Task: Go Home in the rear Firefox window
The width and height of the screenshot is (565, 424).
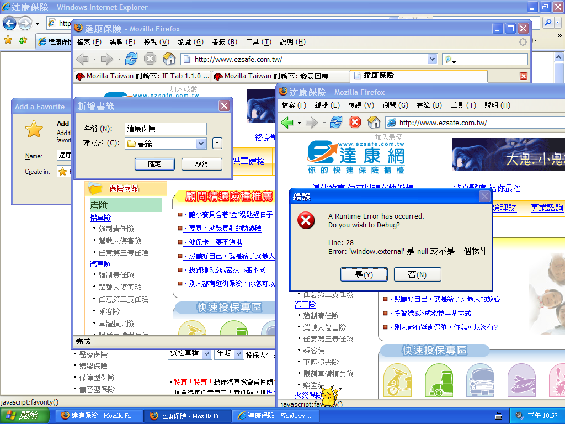Action: (169, 59)
